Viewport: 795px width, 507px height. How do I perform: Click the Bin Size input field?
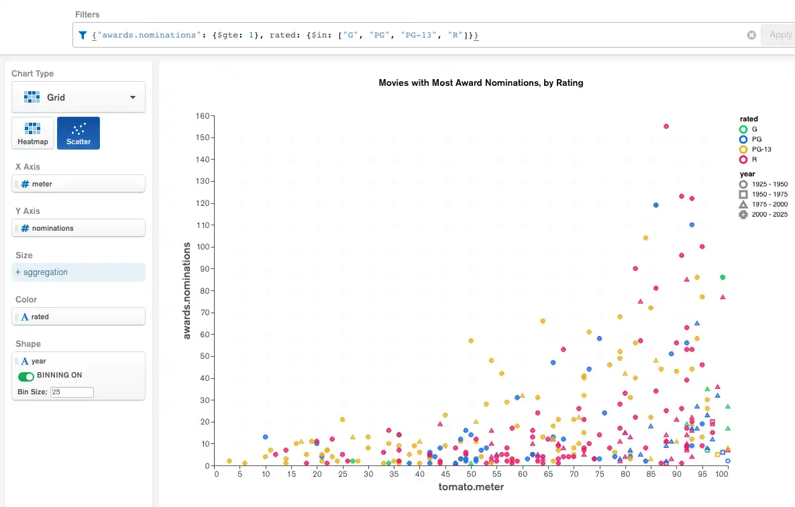click(x=72, y=392)
